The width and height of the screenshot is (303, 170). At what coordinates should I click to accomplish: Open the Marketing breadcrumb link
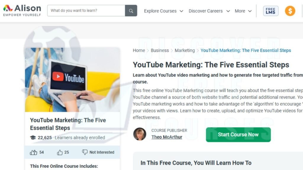pyautogui.click(x=185, y=50)
